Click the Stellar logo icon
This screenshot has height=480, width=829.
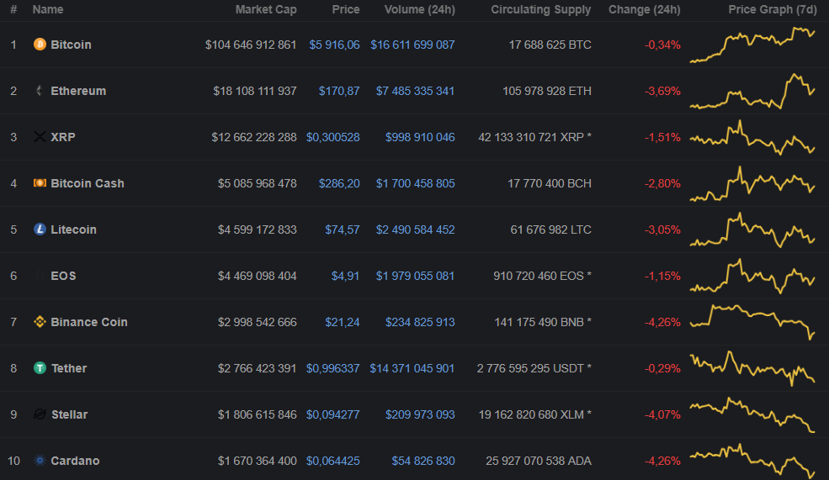(40, 414)
